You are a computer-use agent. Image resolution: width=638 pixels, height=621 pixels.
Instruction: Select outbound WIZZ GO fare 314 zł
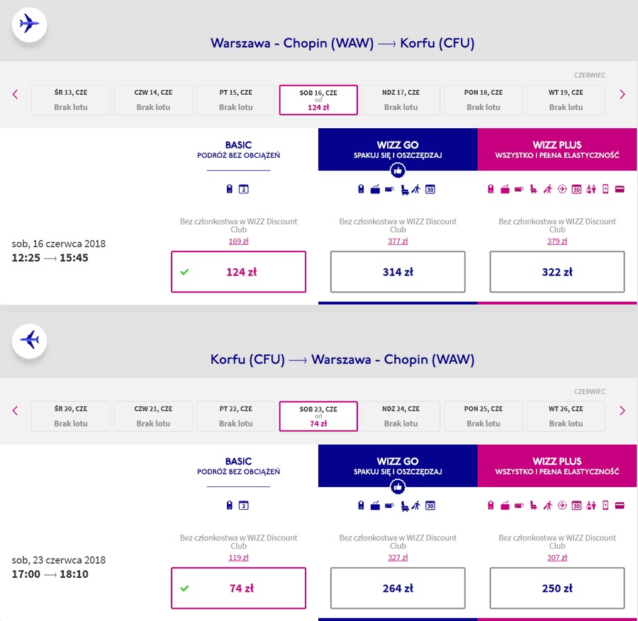[398, 271]
